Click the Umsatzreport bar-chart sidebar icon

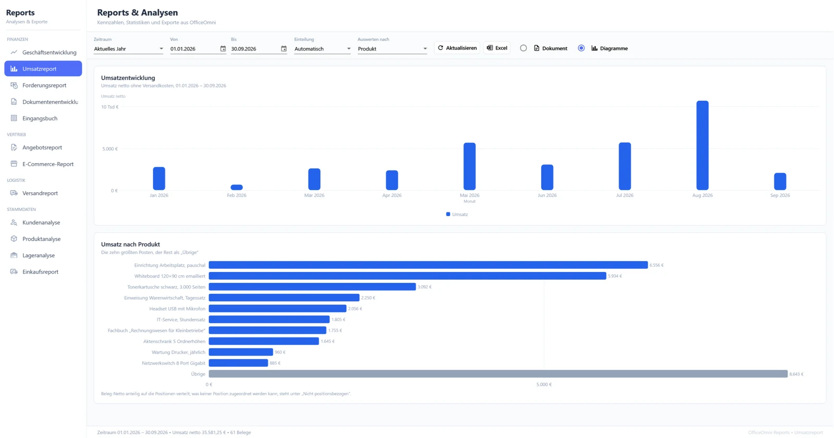[x=14, y=69]
